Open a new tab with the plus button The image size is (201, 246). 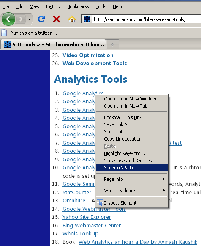(113, 44)
